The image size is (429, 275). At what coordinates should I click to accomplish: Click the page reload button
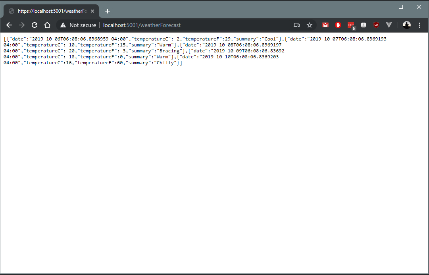pyautogui.click(x=34, y=25)
